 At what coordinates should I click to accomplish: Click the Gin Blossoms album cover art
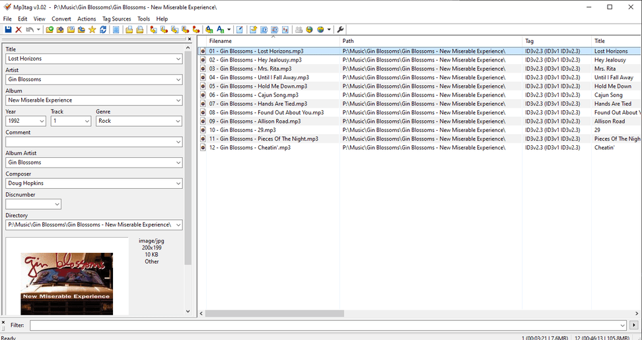[67, 283]
